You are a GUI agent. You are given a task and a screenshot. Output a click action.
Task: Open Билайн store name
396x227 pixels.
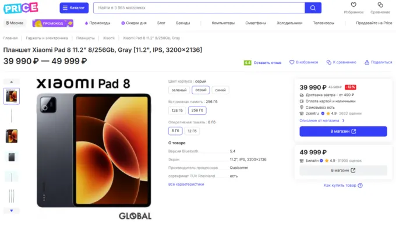(x=312, y=161)
